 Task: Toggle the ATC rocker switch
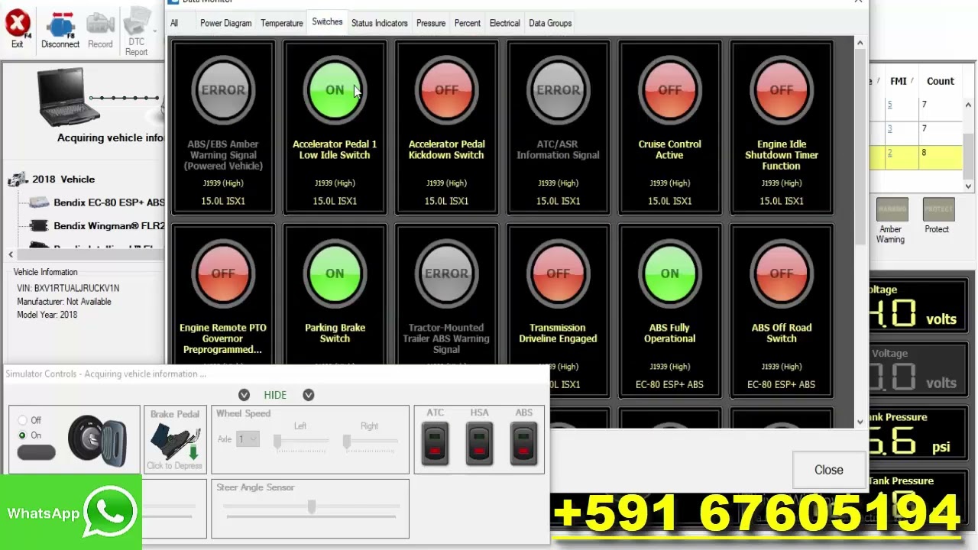pos(435,443)
